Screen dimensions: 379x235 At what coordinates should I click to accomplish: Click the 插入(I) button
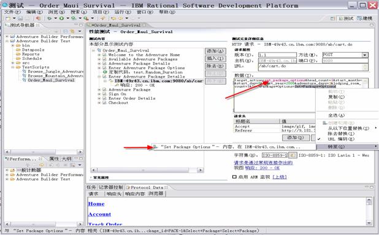[x=215, y=59]
